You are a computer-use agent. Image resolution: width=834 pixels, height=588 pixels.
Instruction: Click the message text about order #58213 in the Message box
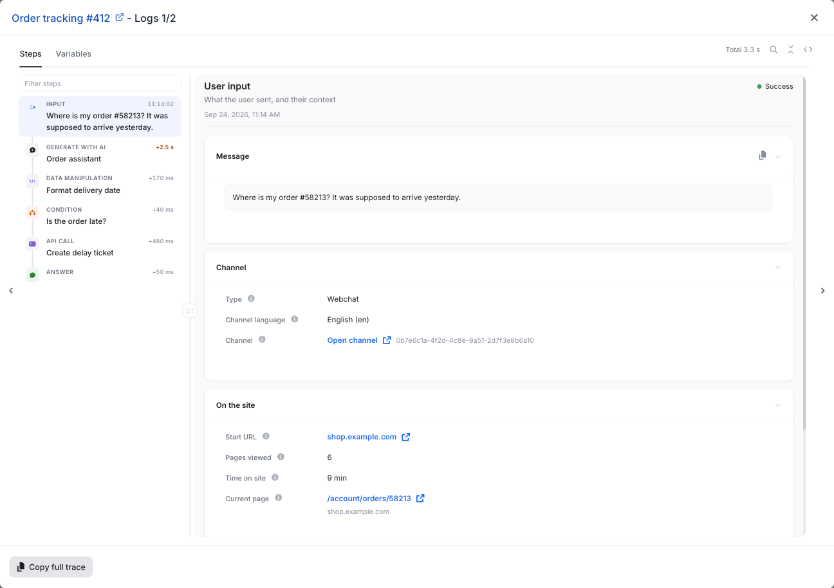[347, 198]
